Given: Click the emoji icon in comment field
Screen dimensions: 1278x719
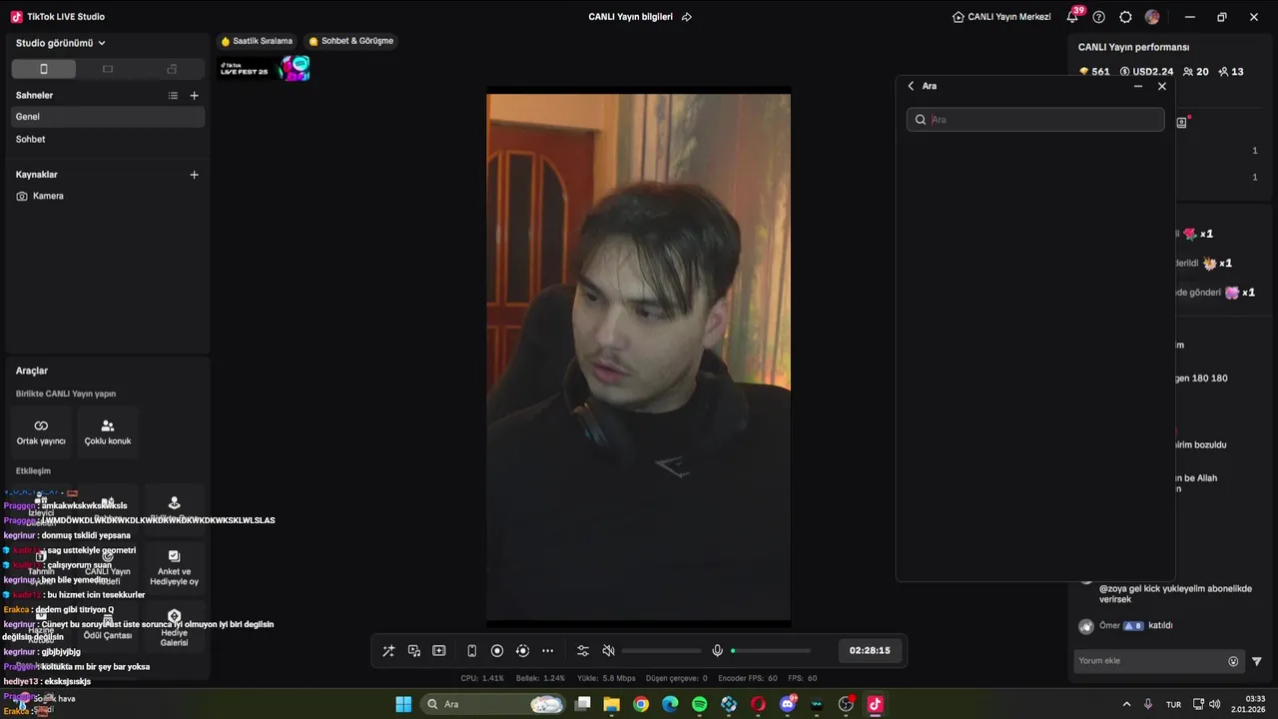Looking at the screenshot, I should pos(1233,661).
